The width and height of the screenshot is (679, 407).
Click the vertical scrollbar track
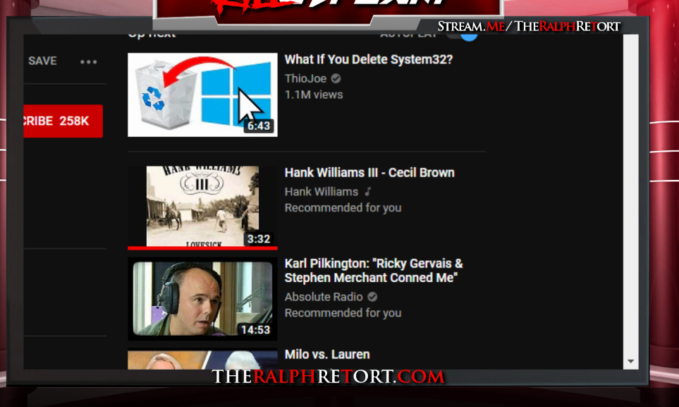click(630, 194)
